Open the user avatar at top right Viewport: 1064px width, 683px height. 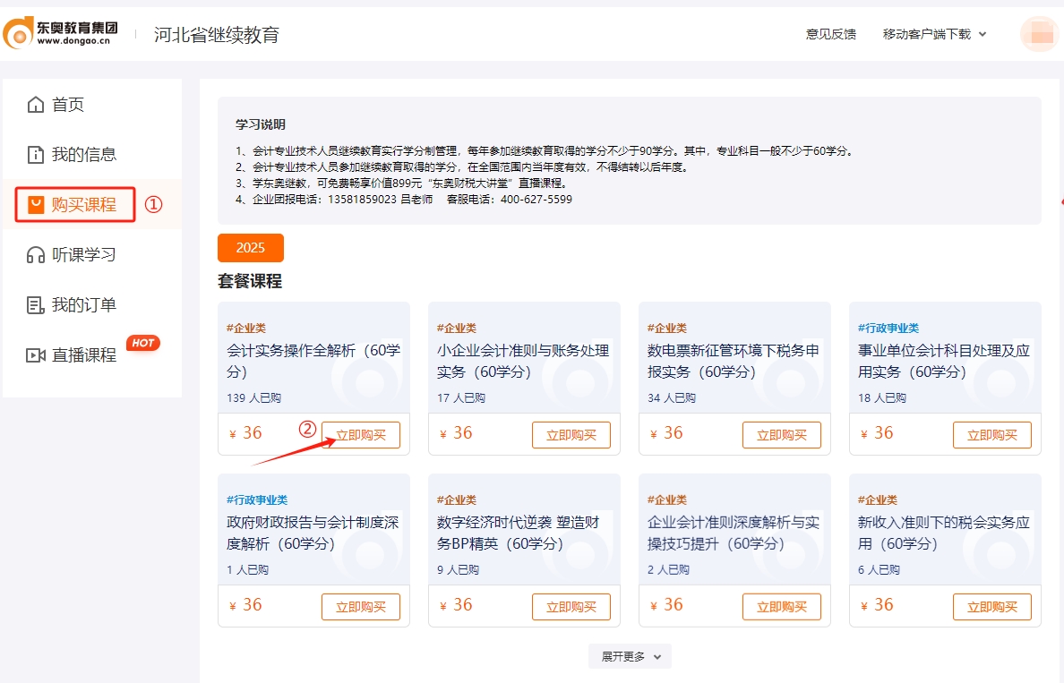[x=1041, y=33]
